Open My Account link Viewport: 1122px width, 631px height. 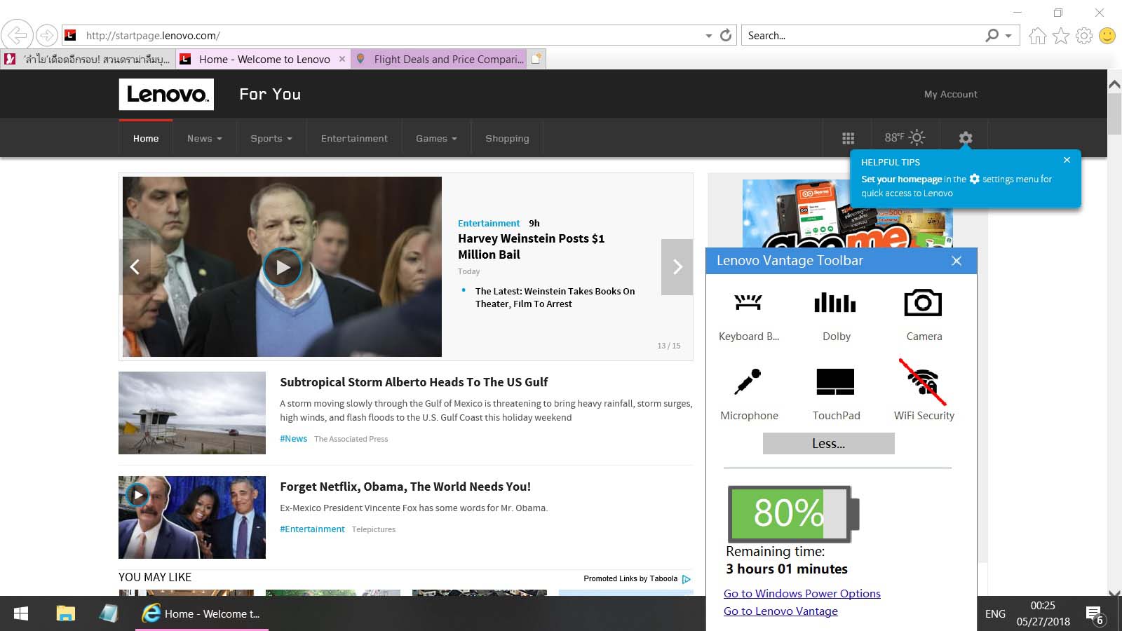950,94
